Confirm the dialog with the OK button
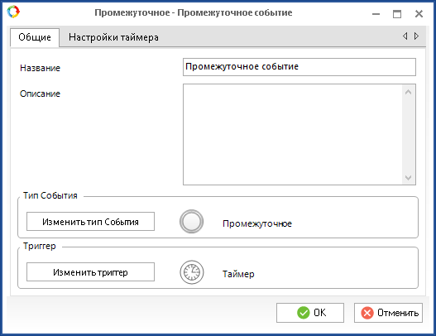This screenshot has height=336, width=436. (310, 313)
